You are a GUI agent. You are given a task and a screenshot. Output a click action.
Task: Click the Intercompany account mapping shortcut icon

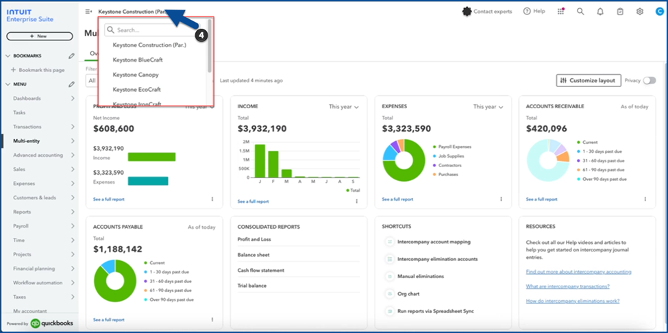click(x=389, y=241)
